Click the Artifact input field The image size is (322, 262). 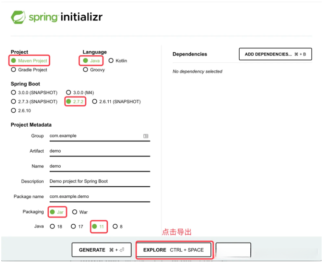pos(100,151)
